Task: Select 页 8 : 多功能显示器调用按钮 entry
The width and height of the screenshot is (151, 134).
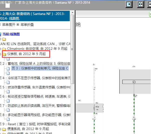Action: [35, 115]
